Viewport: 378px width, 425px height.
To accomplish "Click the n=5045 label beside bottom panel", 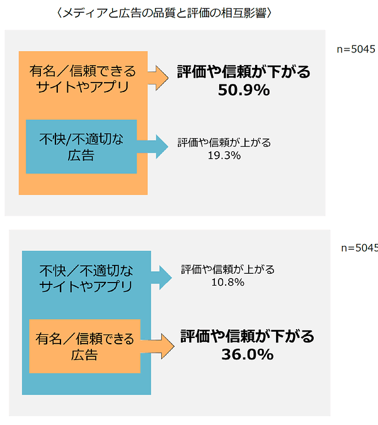I will click(360, 248).
